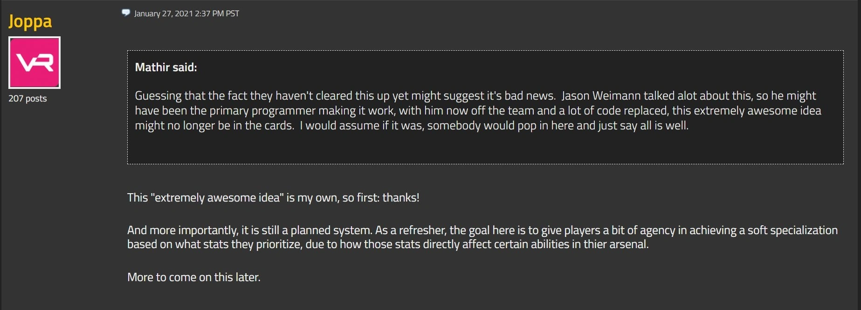This screenshot has width=861, height=310.
Task: Click the "PST" timezone label in the post date
Action: tap(232, 13)
